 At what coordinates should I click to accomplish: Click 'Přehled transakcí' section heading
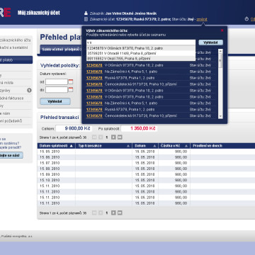click(59, 118)
